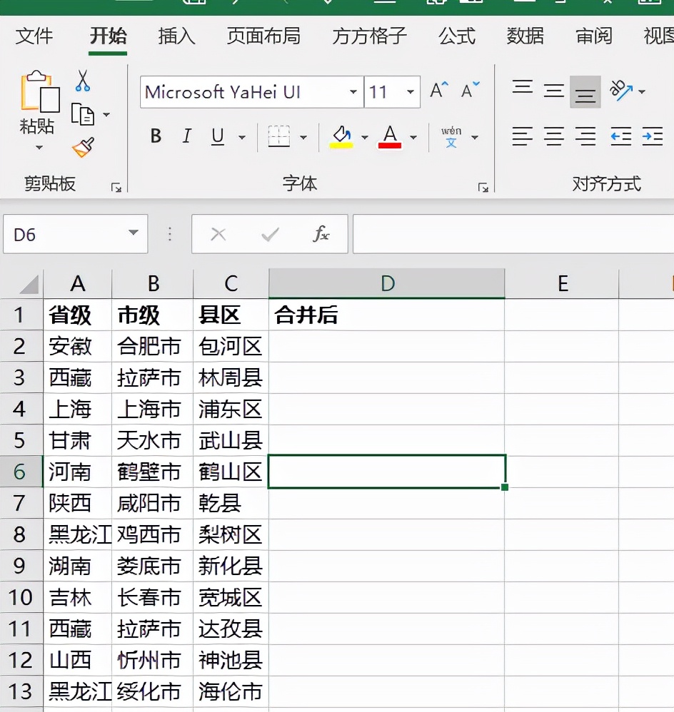The height and width of the screenshot is (712, 674).
Task: Increase indent
Action: pos(652,136)
